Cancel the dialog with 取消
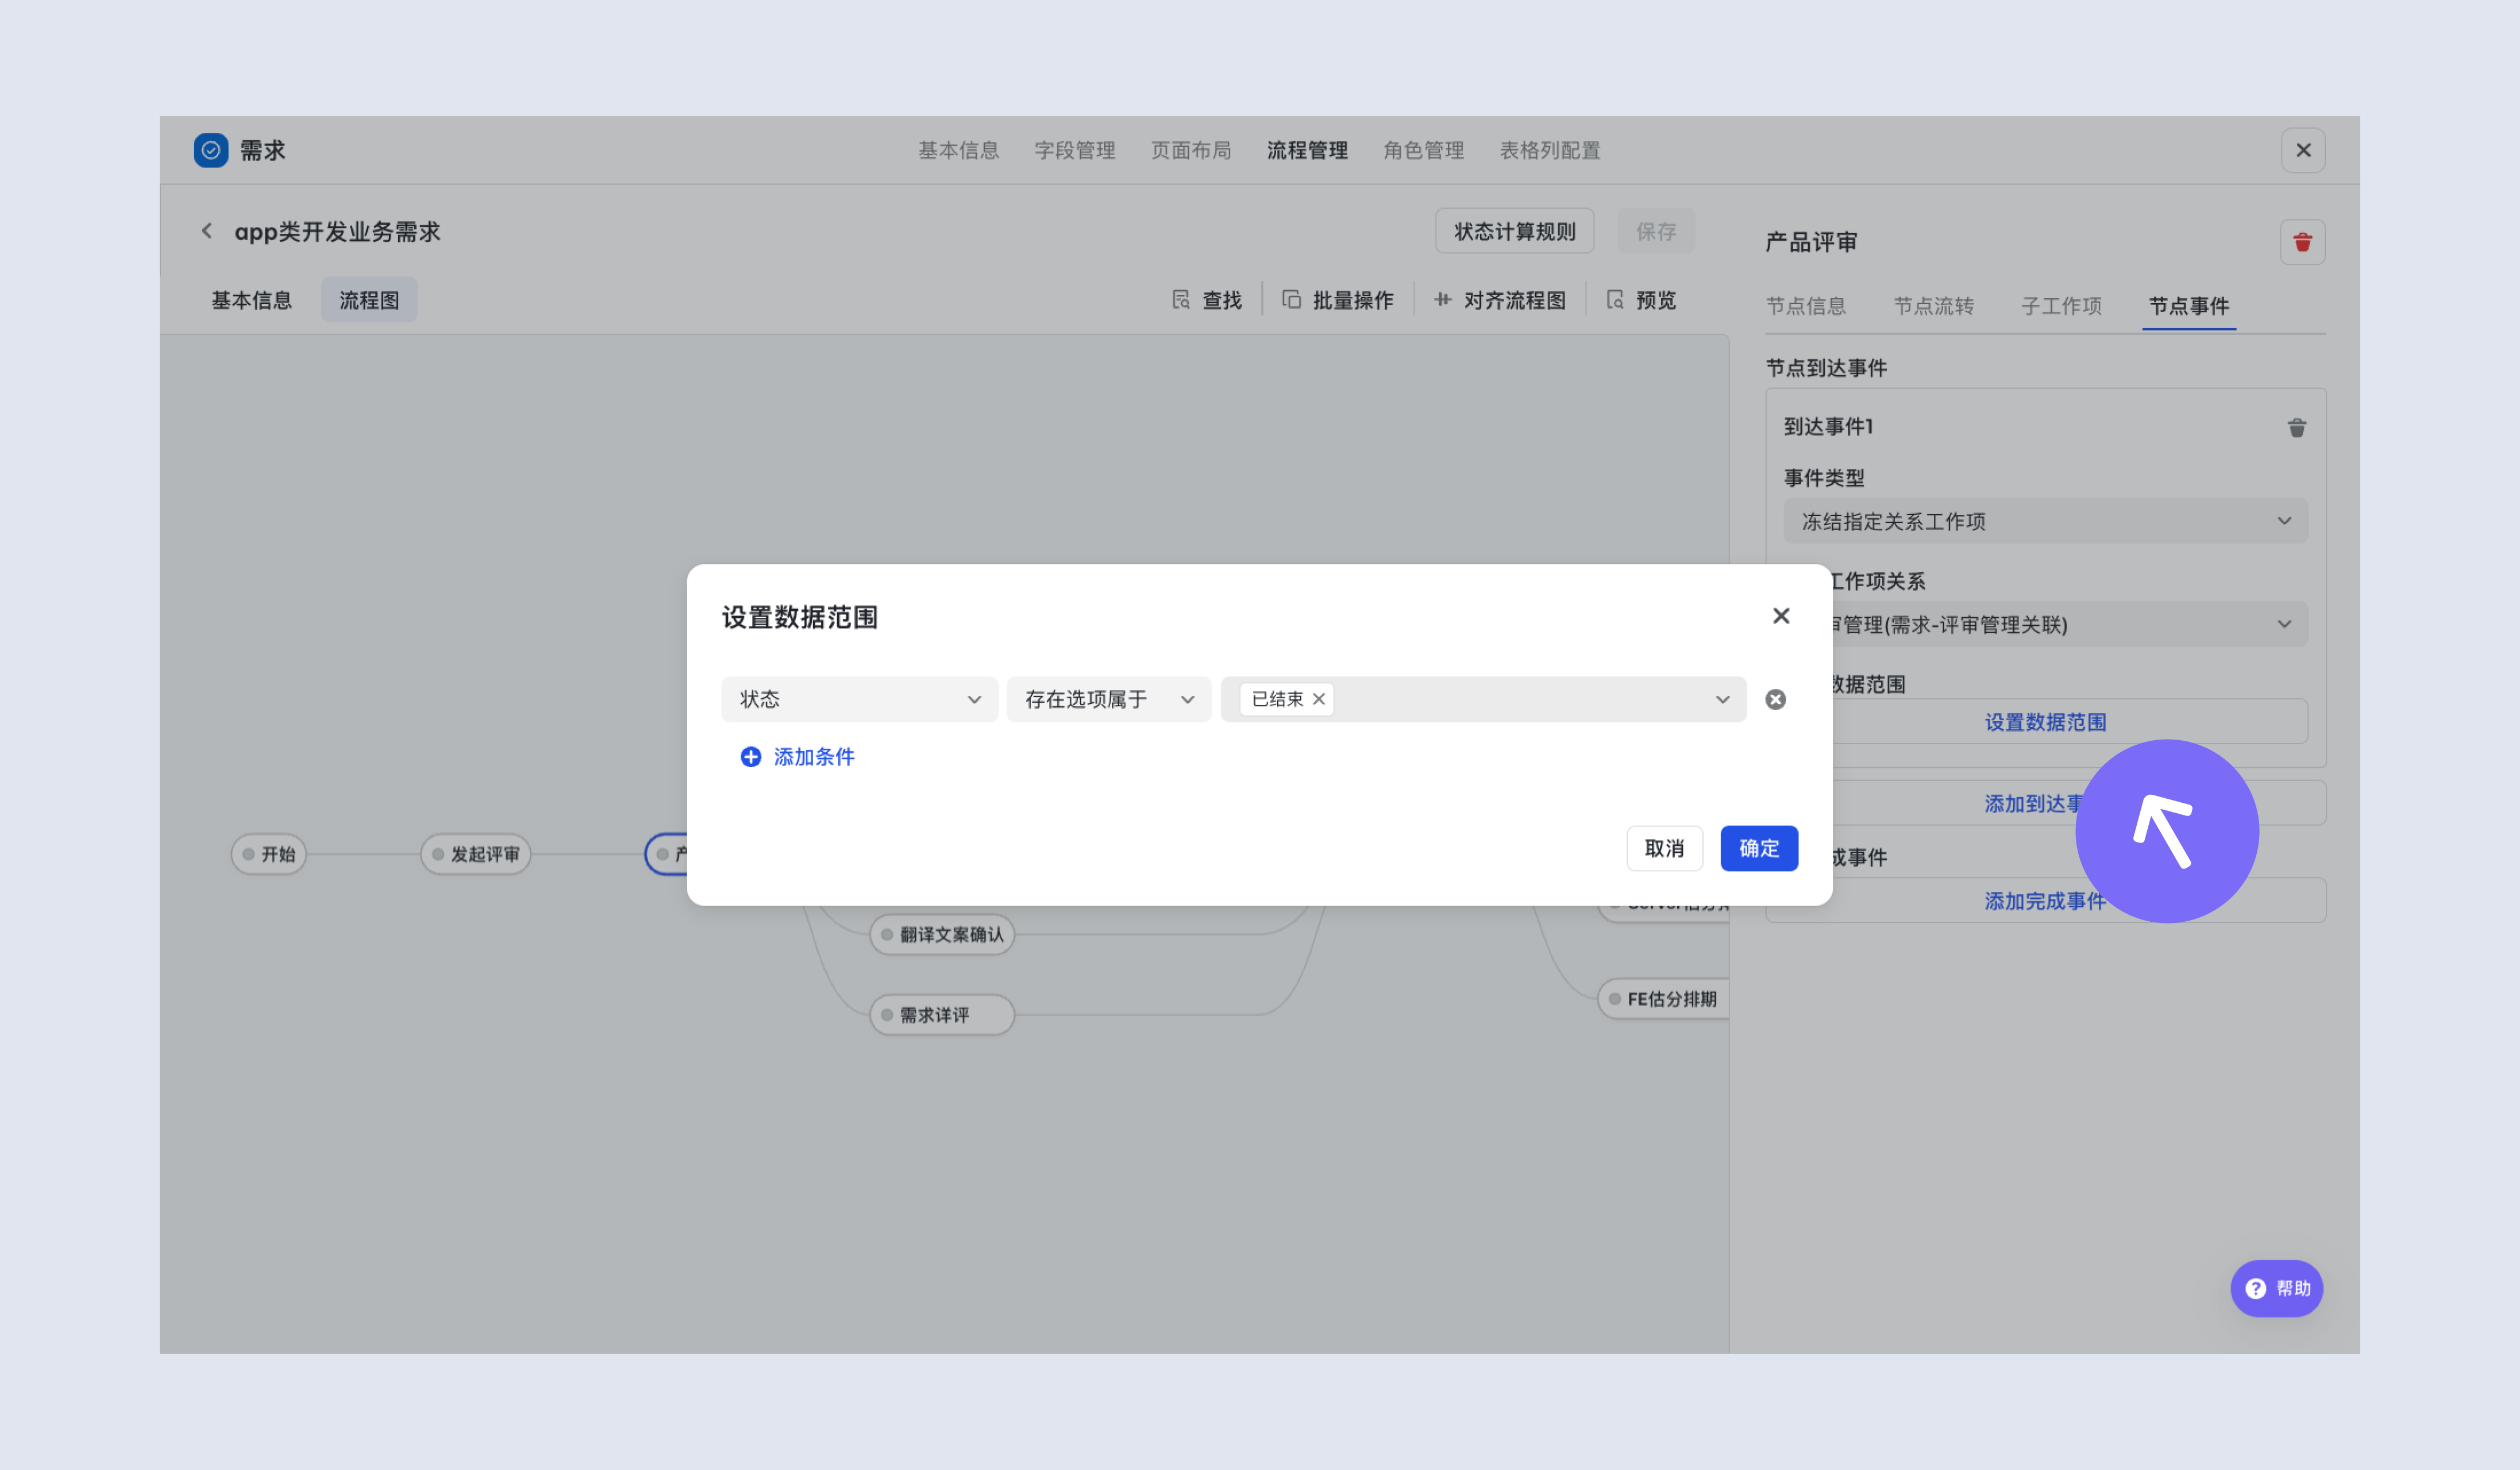 click(x=1664, y=848)
